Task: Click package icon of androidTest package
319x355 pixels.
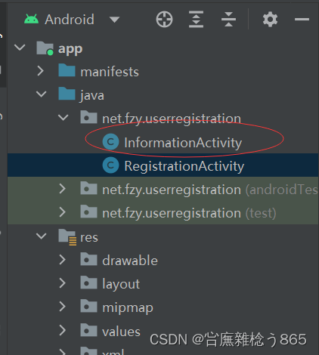Action: (x=88, y=188)
